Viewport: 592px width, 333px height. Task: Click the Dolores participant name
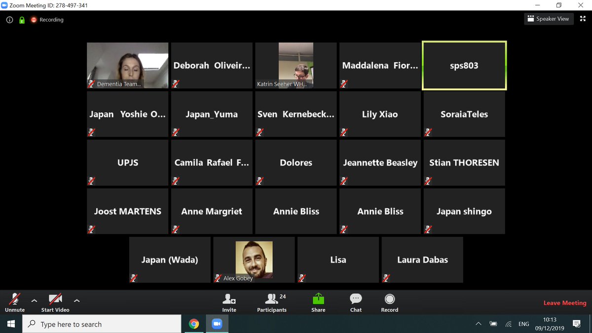pos(296,162)
